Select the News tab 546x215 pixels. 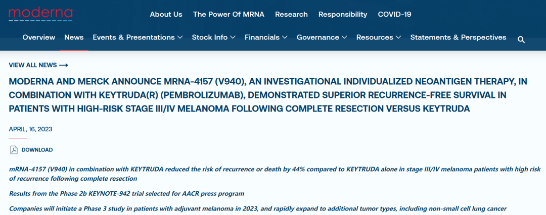(74, 37)
